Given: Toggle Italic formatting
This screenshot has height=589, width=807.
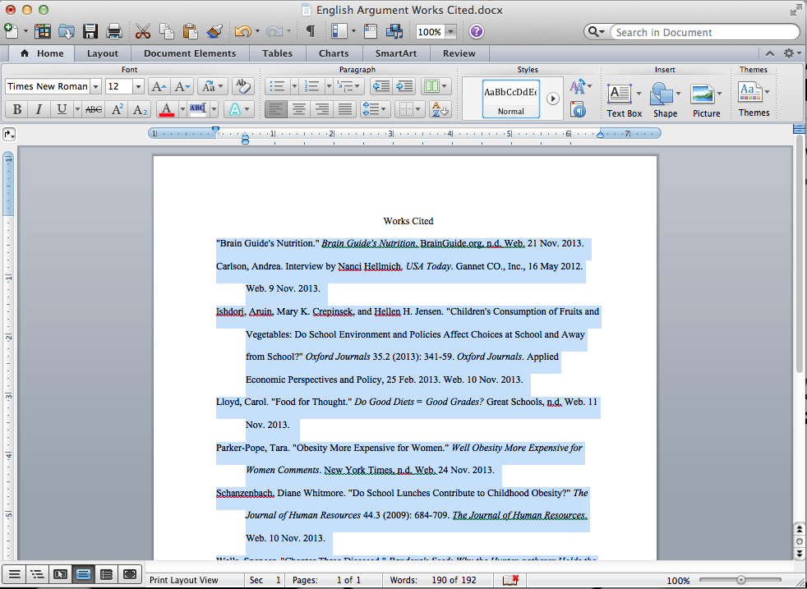Looking at the screenshot, I should coord(39,109).
